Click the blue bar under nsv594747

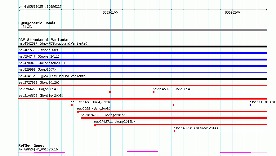143,60
